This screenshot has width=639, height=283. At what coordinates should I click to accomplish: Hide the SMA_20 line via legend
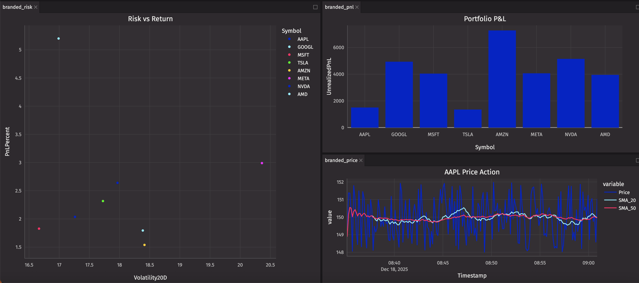coord(627,200)
